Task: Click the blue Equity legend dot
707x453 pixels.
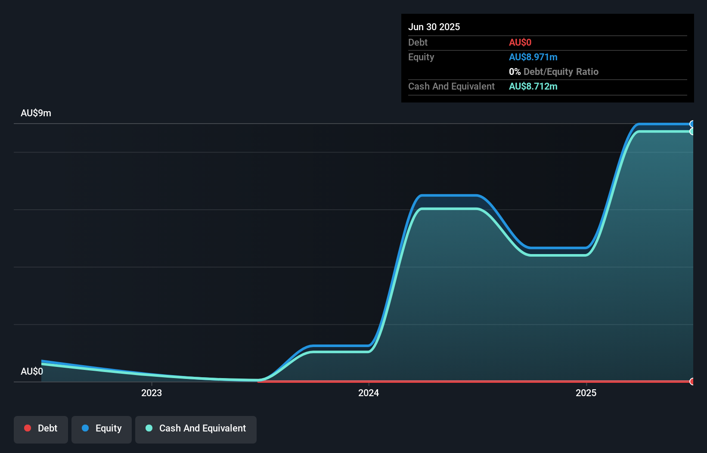Action: point(85,428)
